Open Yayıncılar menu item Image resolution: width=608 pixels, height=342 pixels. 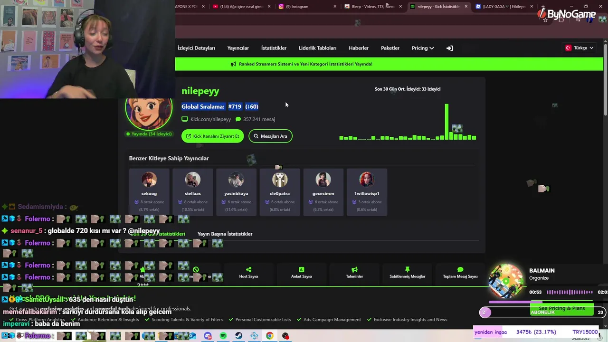(238, 48)
